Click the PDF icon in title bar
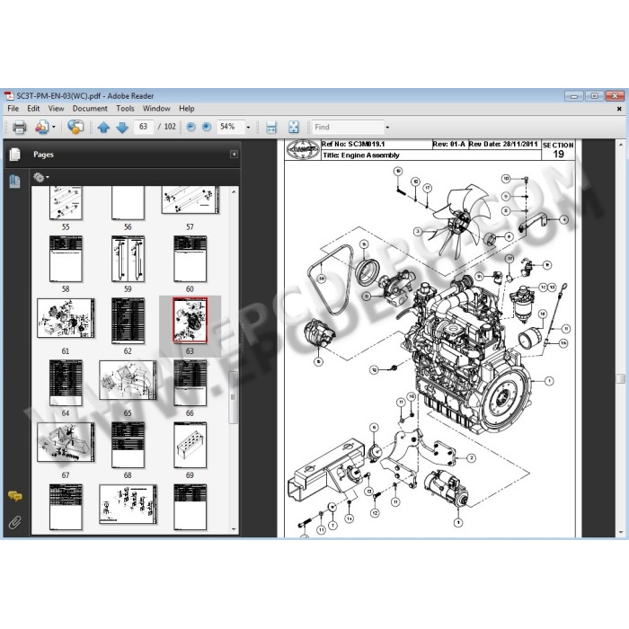The width and height of the screenshot is (629, 629). click(9, 96)
